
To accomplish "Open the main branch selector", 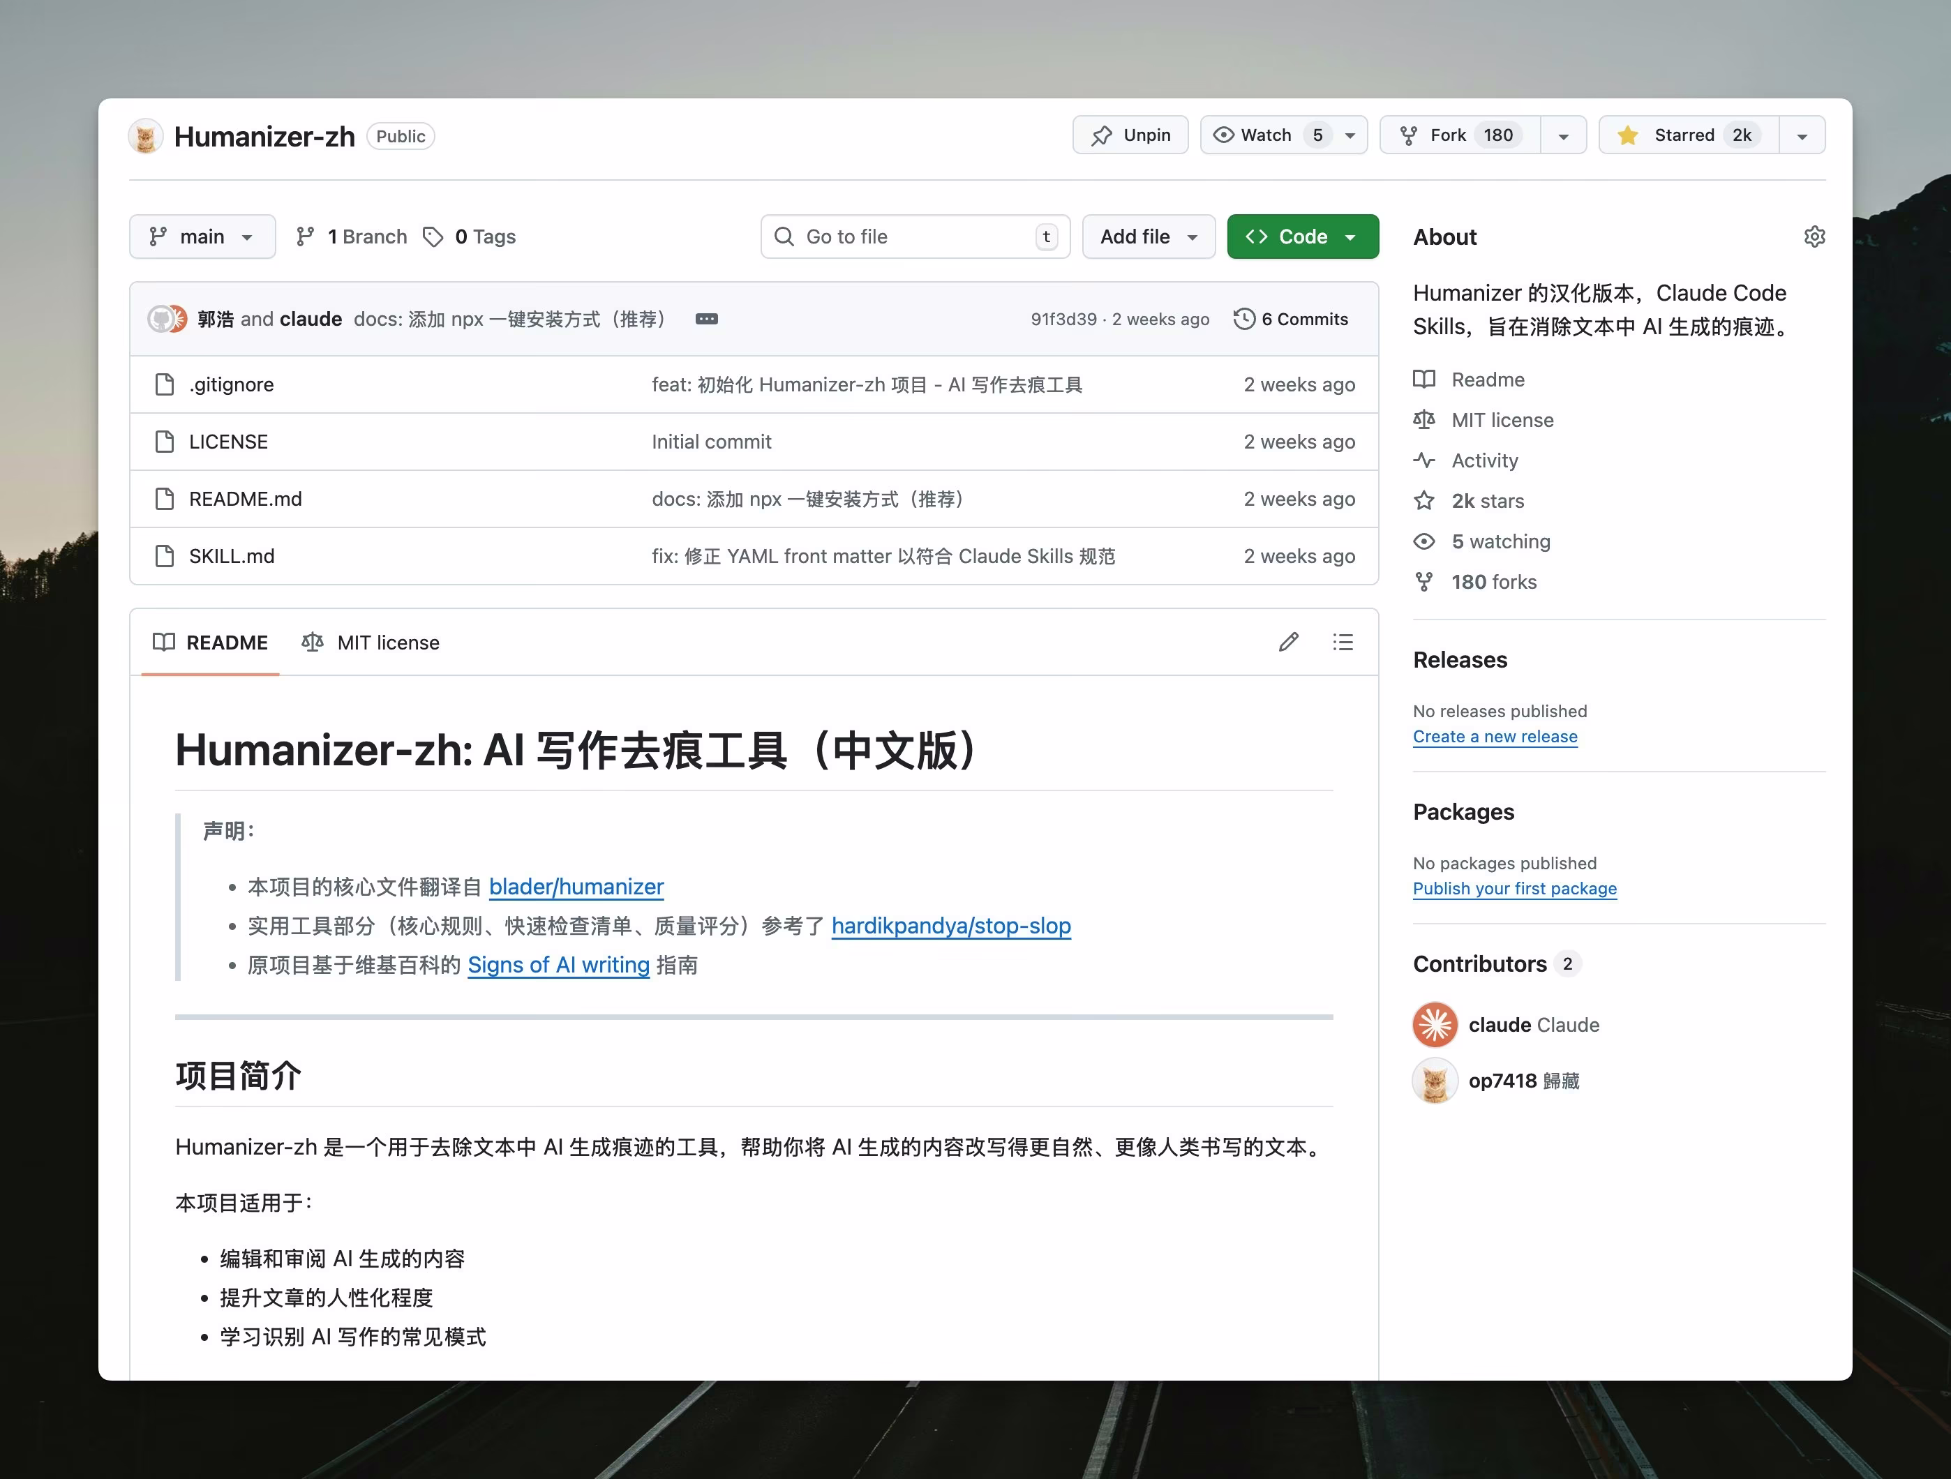I will click(x=202, y=237).
